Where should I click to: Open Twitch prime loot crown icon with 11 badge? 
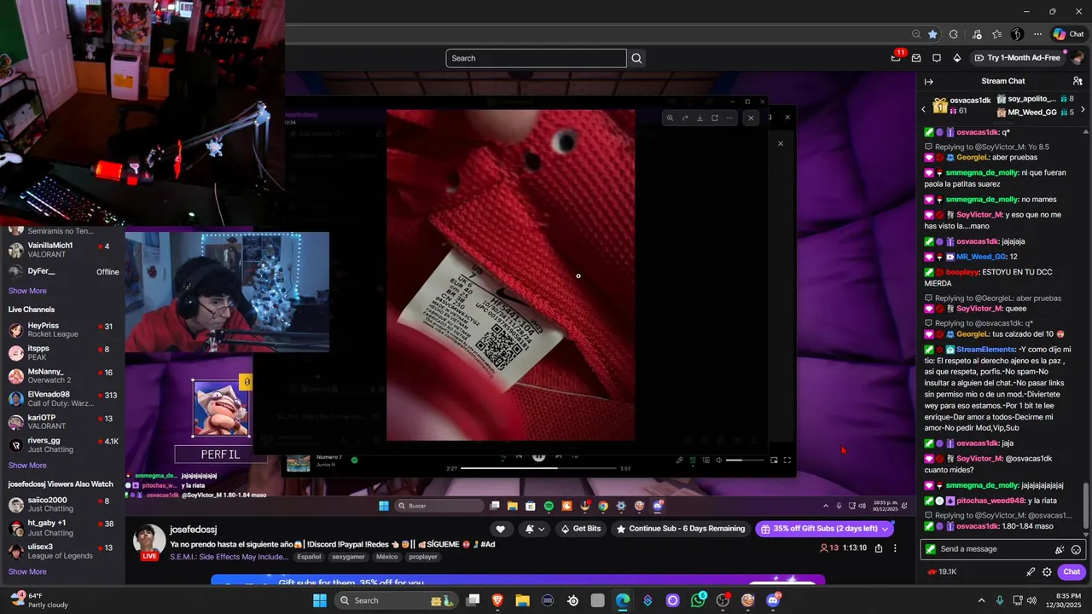pos(896,58)
